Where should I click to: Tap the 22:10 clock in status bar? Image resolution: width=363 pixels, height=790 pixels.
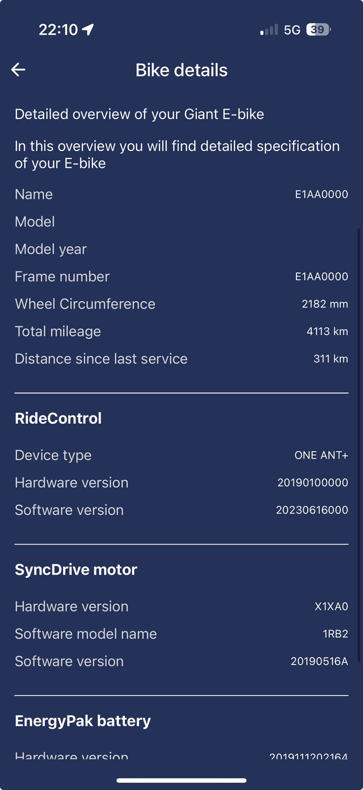58,30
